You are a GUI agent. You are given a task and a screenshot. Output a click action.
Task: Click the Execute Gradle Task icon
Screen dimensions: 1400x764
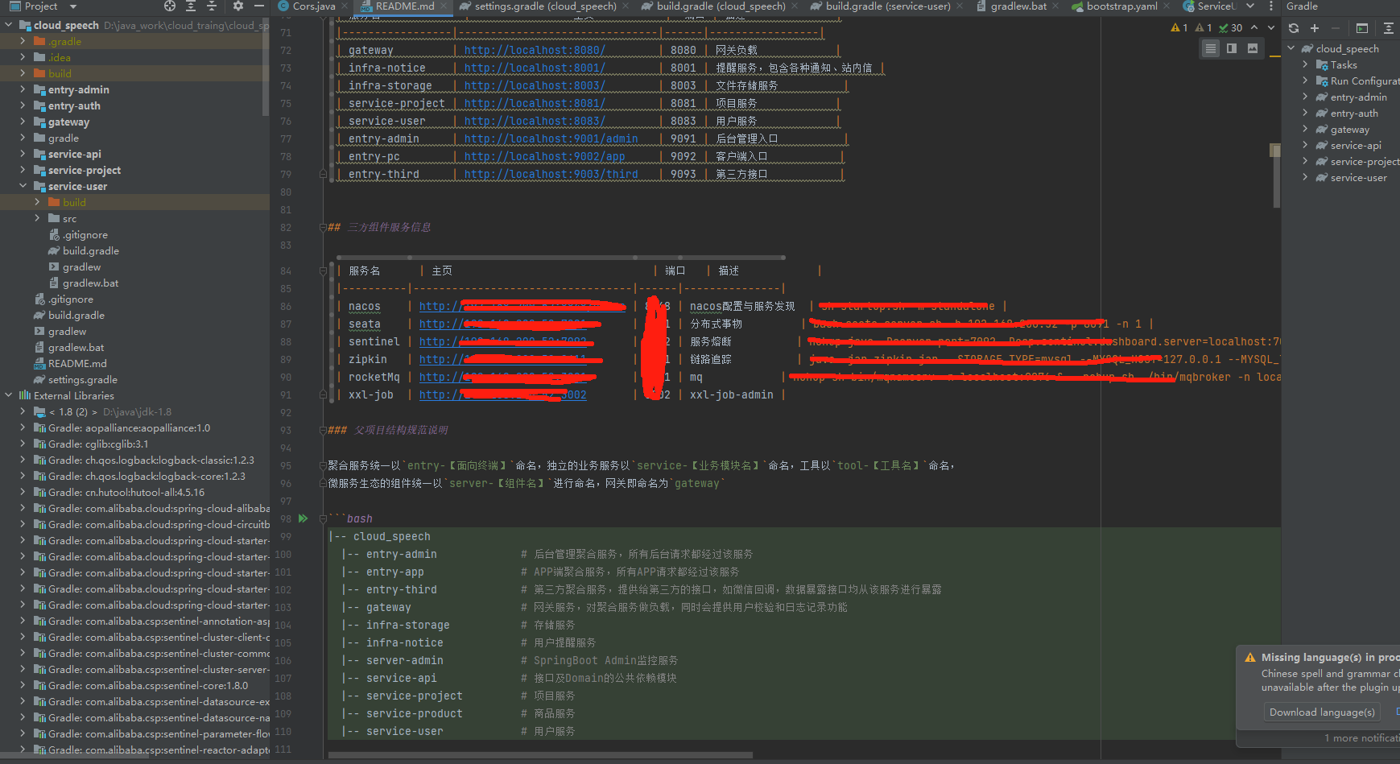coord(1362,27)
